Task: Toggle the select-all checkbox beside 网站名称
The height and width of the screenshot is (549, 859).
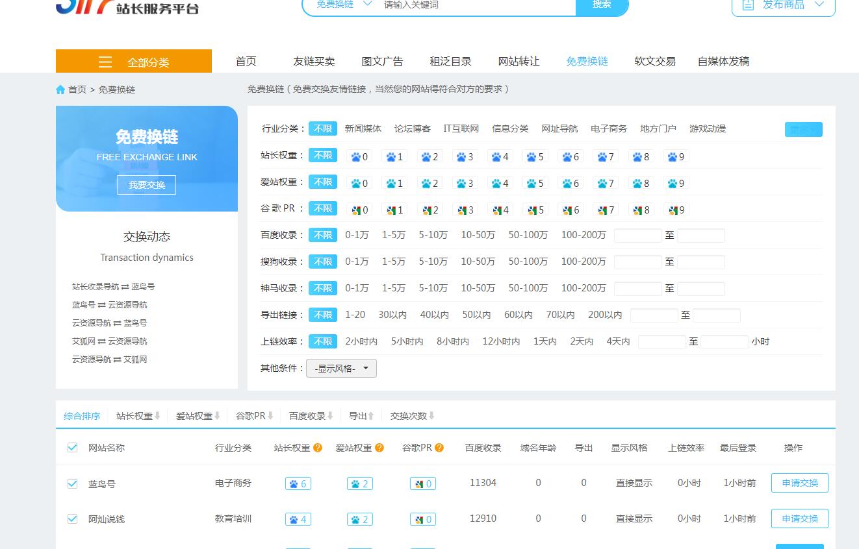Action: (x=73, y=448)
